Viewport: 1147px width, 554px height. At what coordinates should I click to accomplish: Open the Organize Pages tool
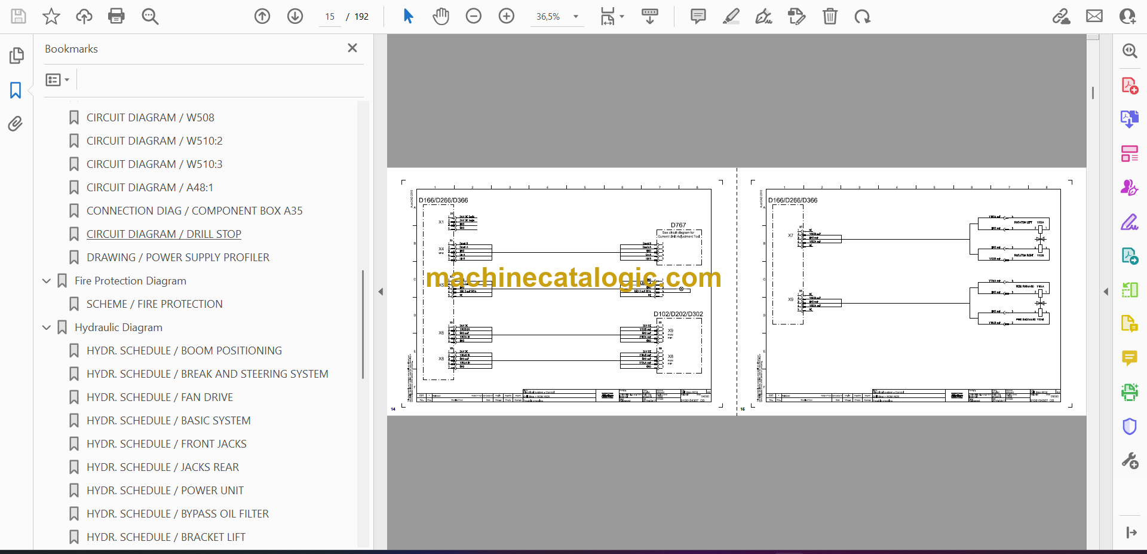[x=1129, y=154]
